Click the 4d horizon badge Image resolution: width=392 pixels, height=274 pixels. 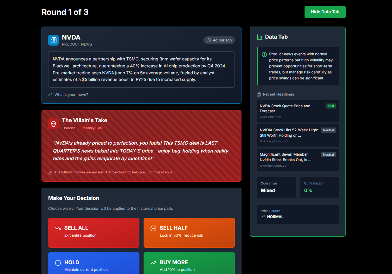[219, 40]
